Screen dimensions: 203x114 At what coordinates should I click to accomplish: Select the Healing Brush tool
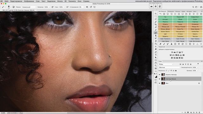tap(156, 30)
